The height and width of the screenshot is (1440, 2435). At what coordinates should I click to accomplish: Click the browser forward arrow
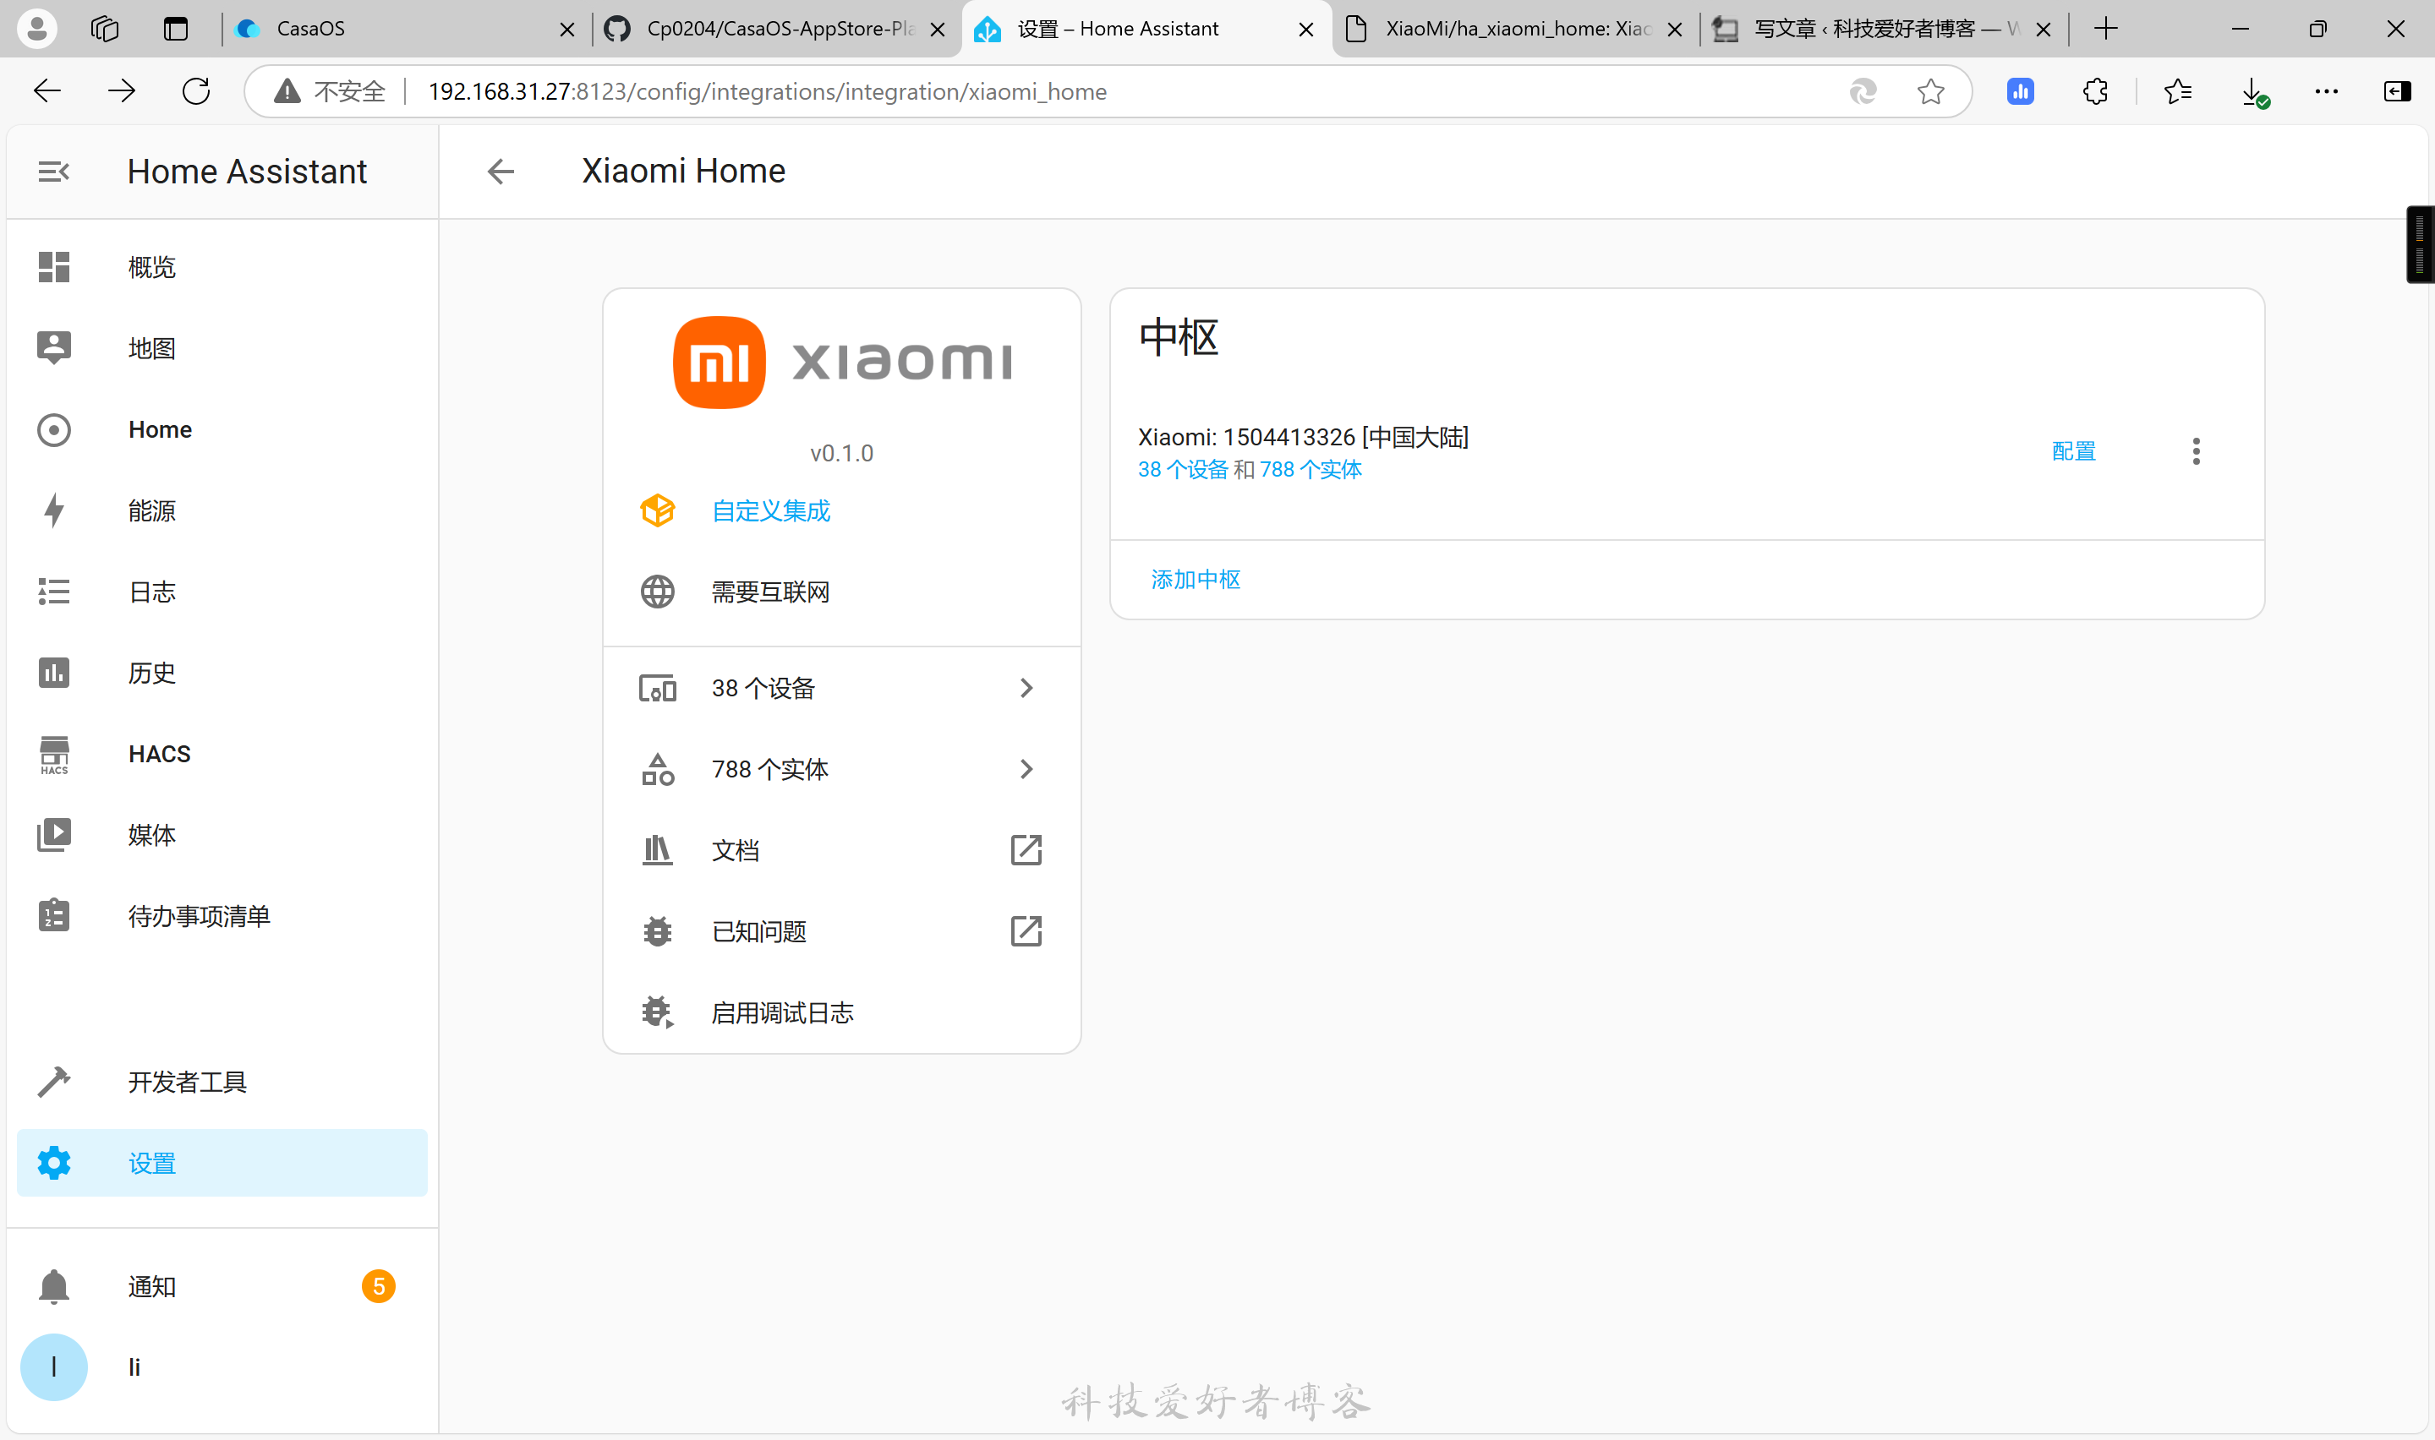coord(121,91)
